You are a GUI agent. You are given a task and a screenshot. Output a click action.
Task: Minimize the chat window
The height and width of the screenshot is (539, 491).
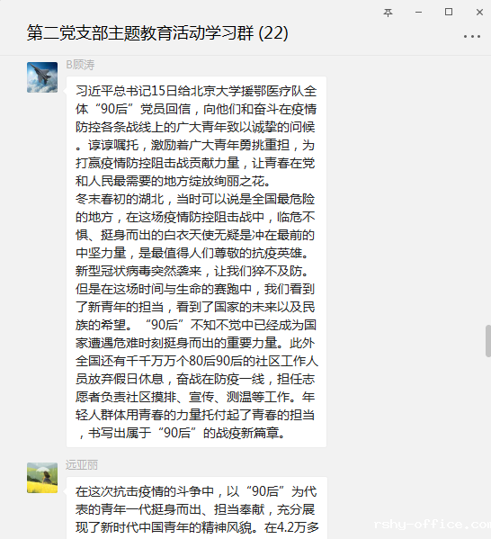(x=418, y=13)
